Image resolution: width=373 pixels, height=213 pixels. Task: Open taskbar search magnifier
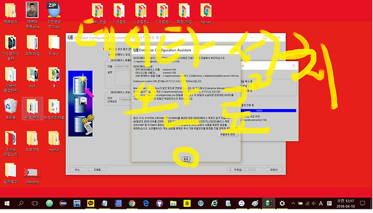pyautogui.click(x=21, y=204)
